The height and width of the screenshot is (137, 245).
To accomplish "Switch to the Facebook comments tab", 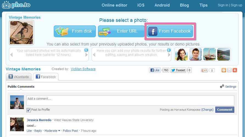I will tap(46, 77).
